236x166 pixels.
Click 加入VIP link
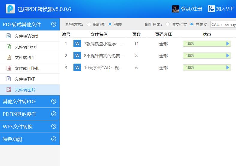(225, 9)
